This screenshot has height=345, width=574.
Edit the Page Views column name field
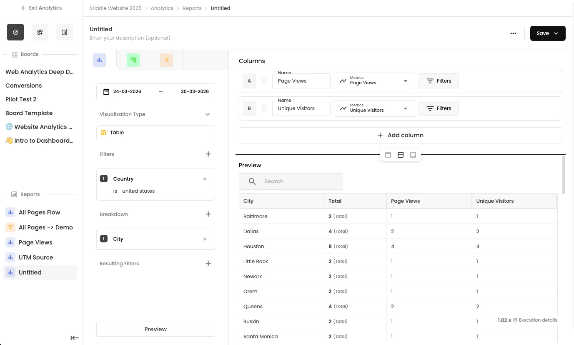point(301,81)
